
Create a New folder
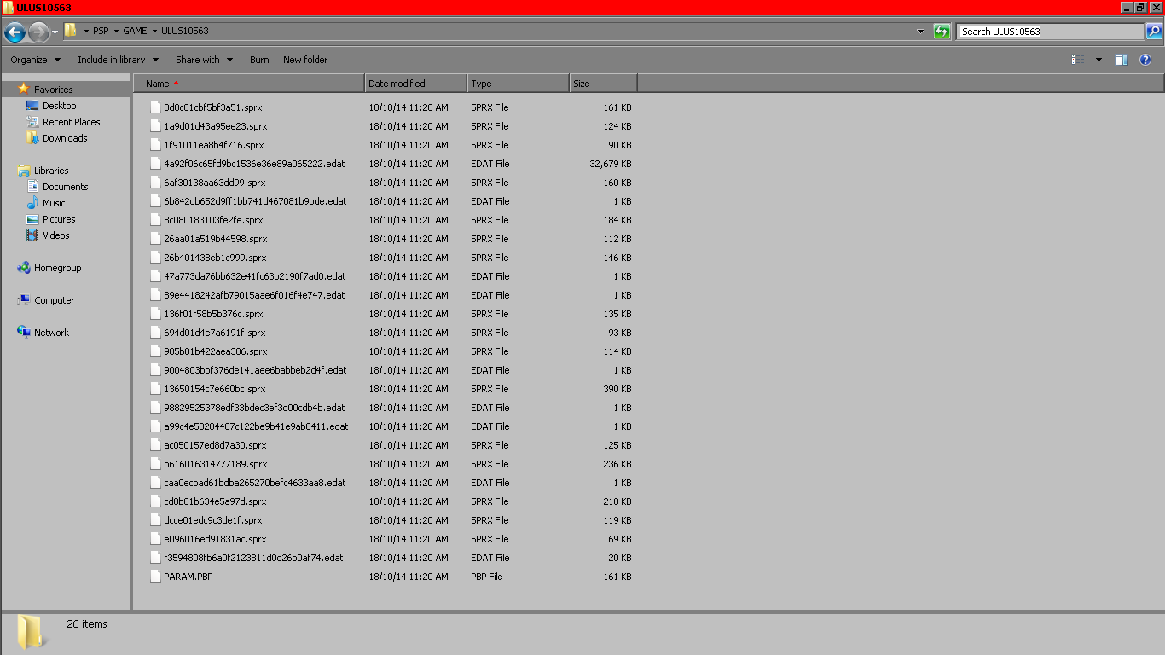point(305,60)
